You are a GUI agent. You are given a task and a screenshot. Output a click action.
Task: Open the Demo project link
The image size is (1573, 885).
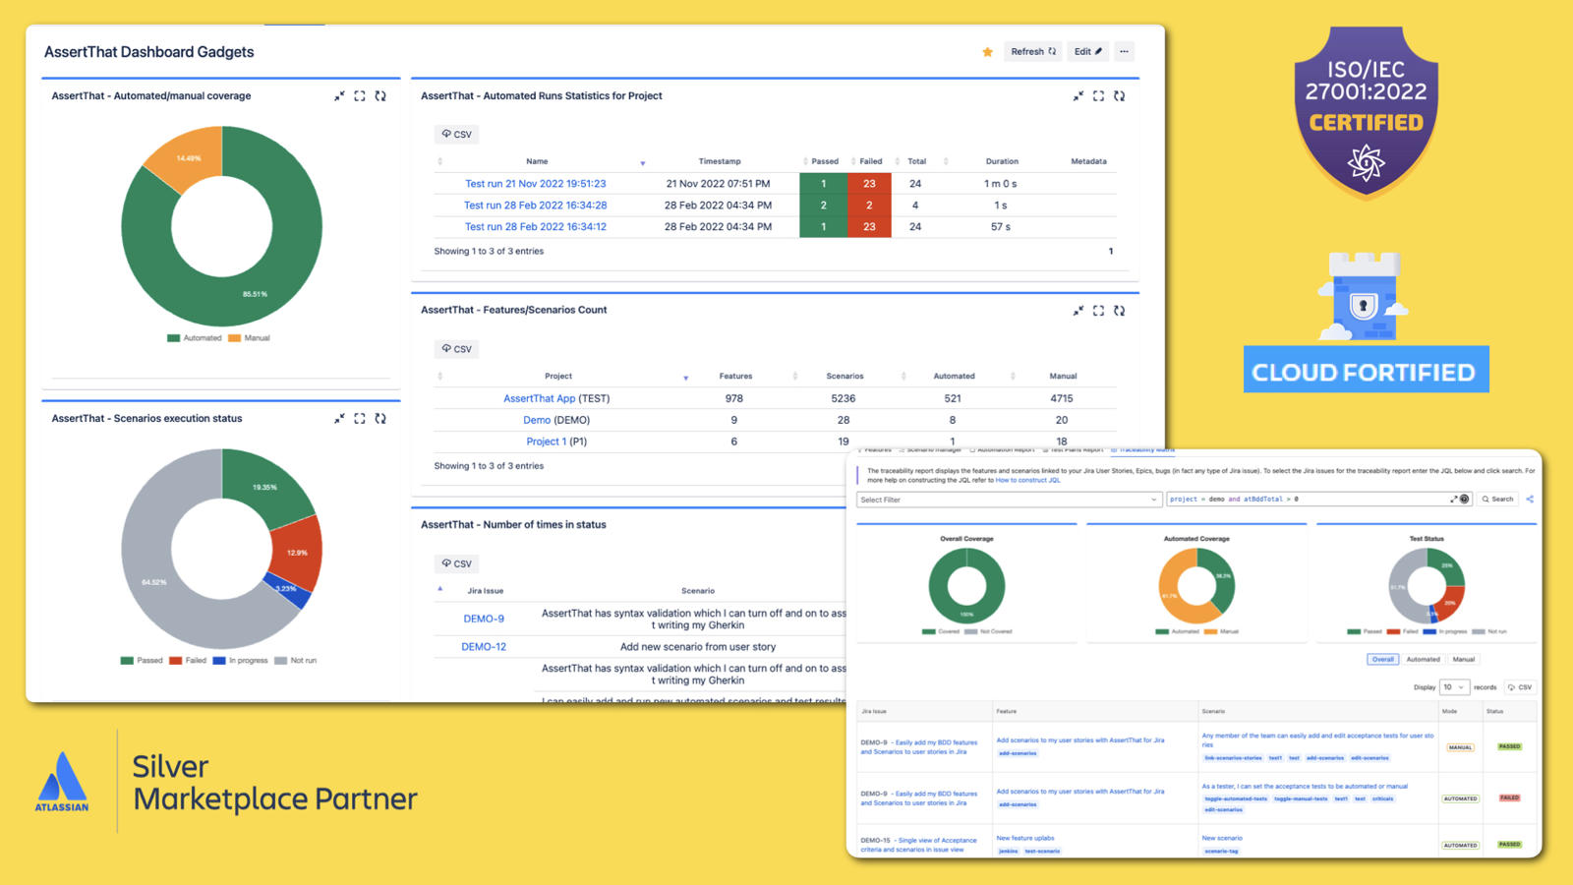537,420
